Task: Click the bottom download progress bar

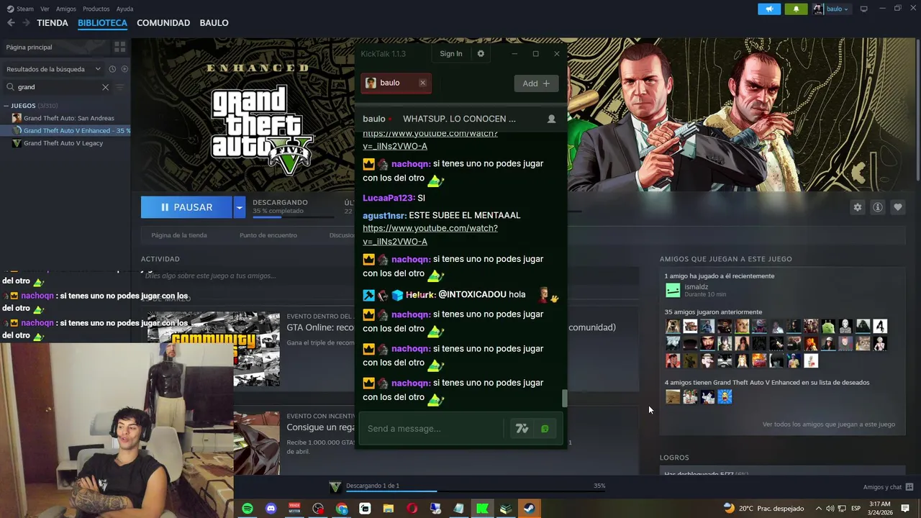Action: 476,491
